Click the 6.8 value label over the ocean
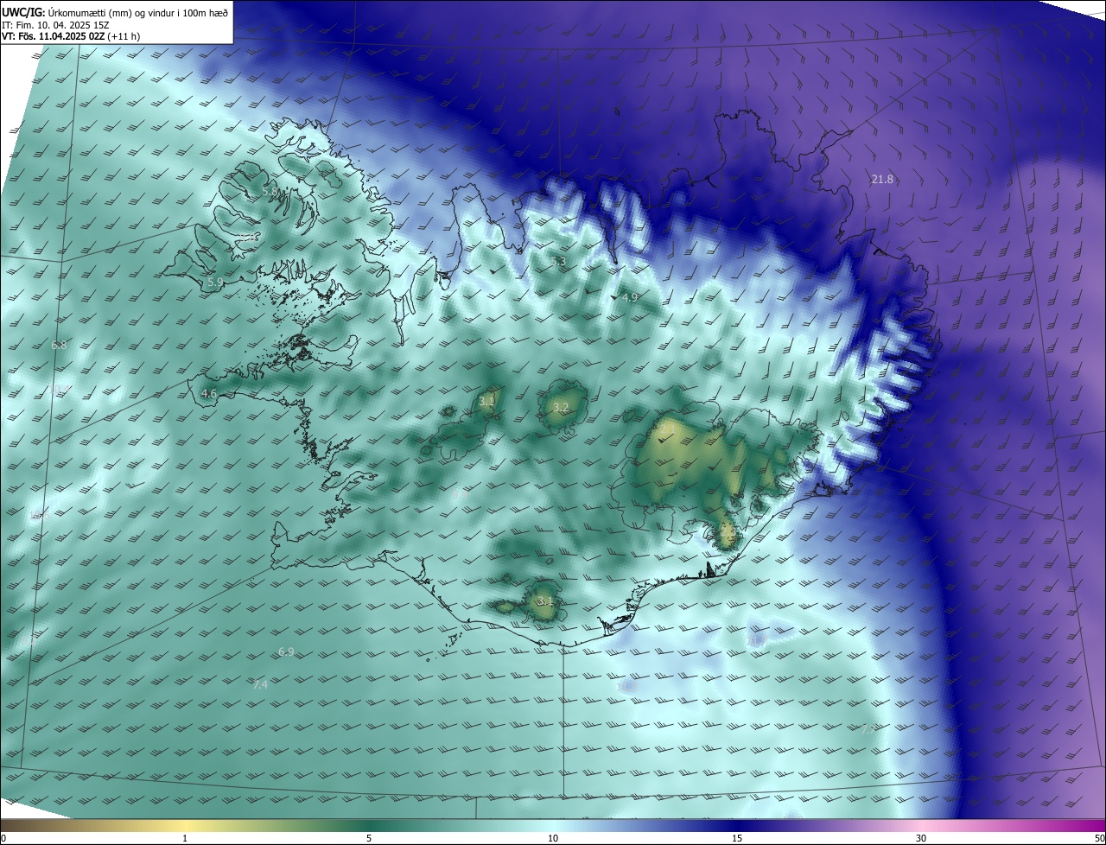Viewport: 1106px width, 845px height. [x=59, y=346]
